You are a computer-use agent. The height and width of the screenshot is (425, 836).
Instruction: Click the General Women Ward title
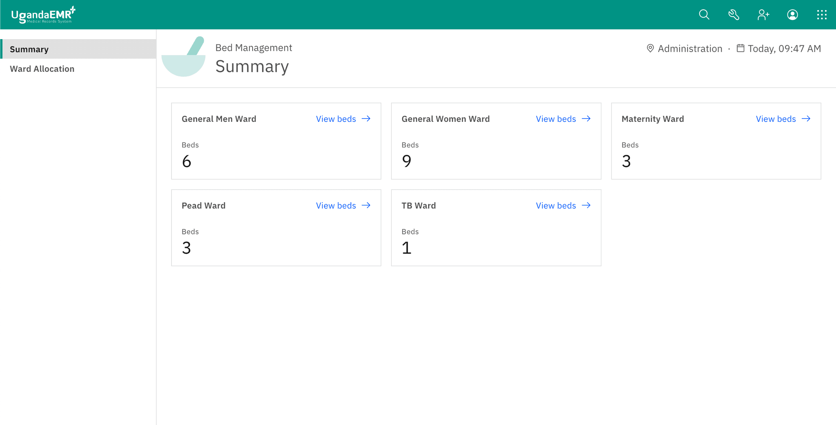[x=445, y=119]
